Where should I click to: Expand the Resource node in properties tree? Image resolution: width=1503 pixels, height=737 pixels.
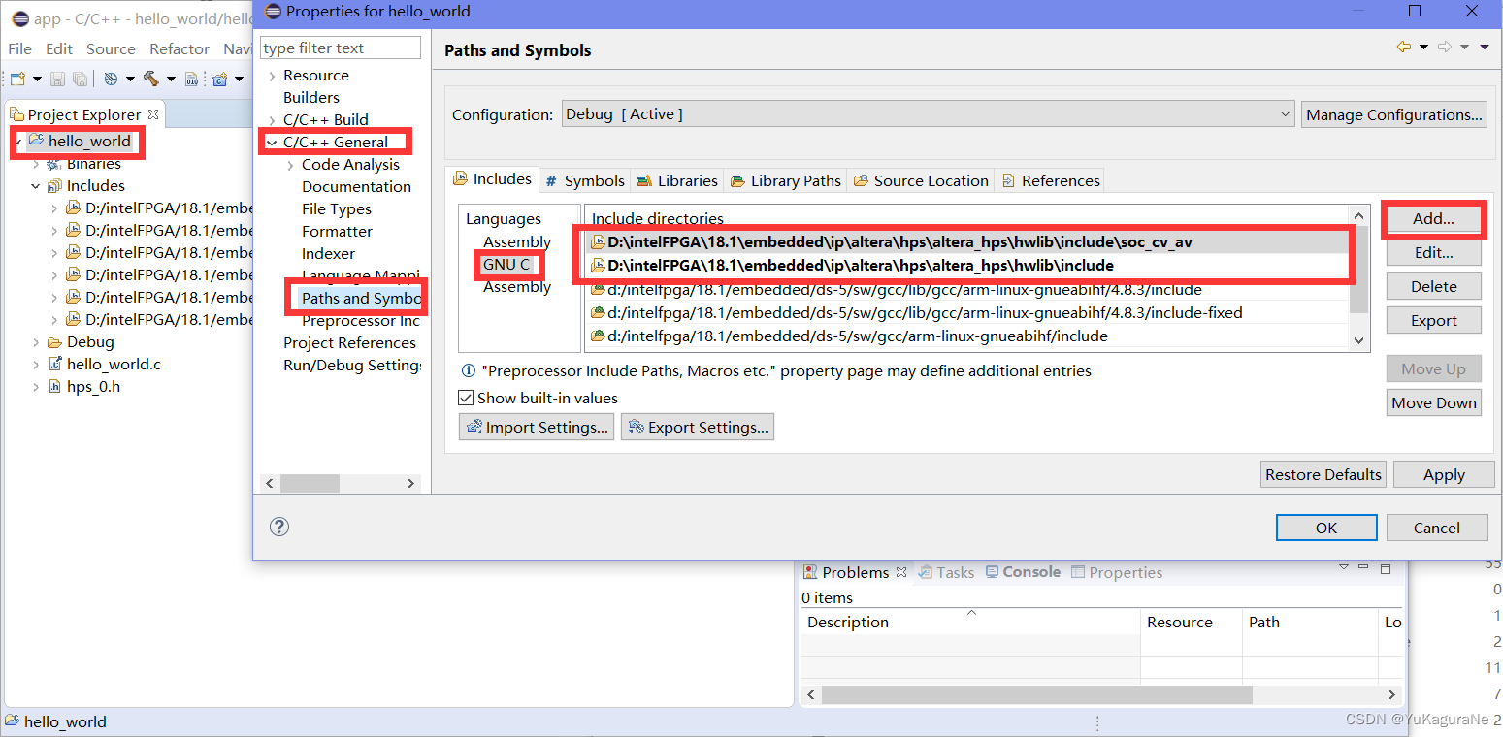(271, 76)
